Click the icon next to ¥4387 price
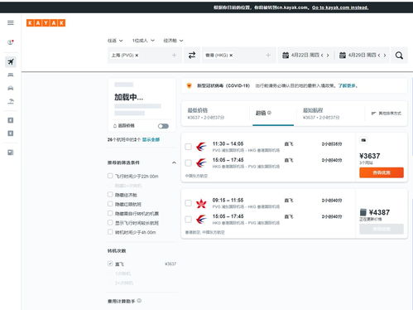This screenshot has width=413, height=310. coord(363,212)
